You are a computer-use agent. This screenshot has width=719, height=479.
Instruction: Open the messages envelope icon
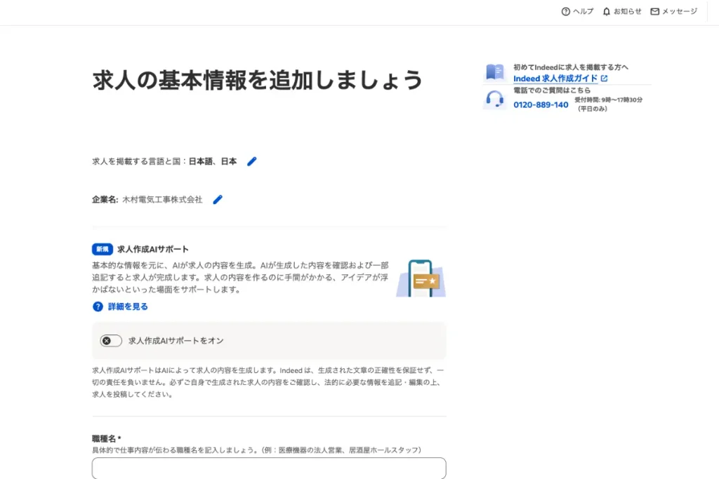pos(655,11)
